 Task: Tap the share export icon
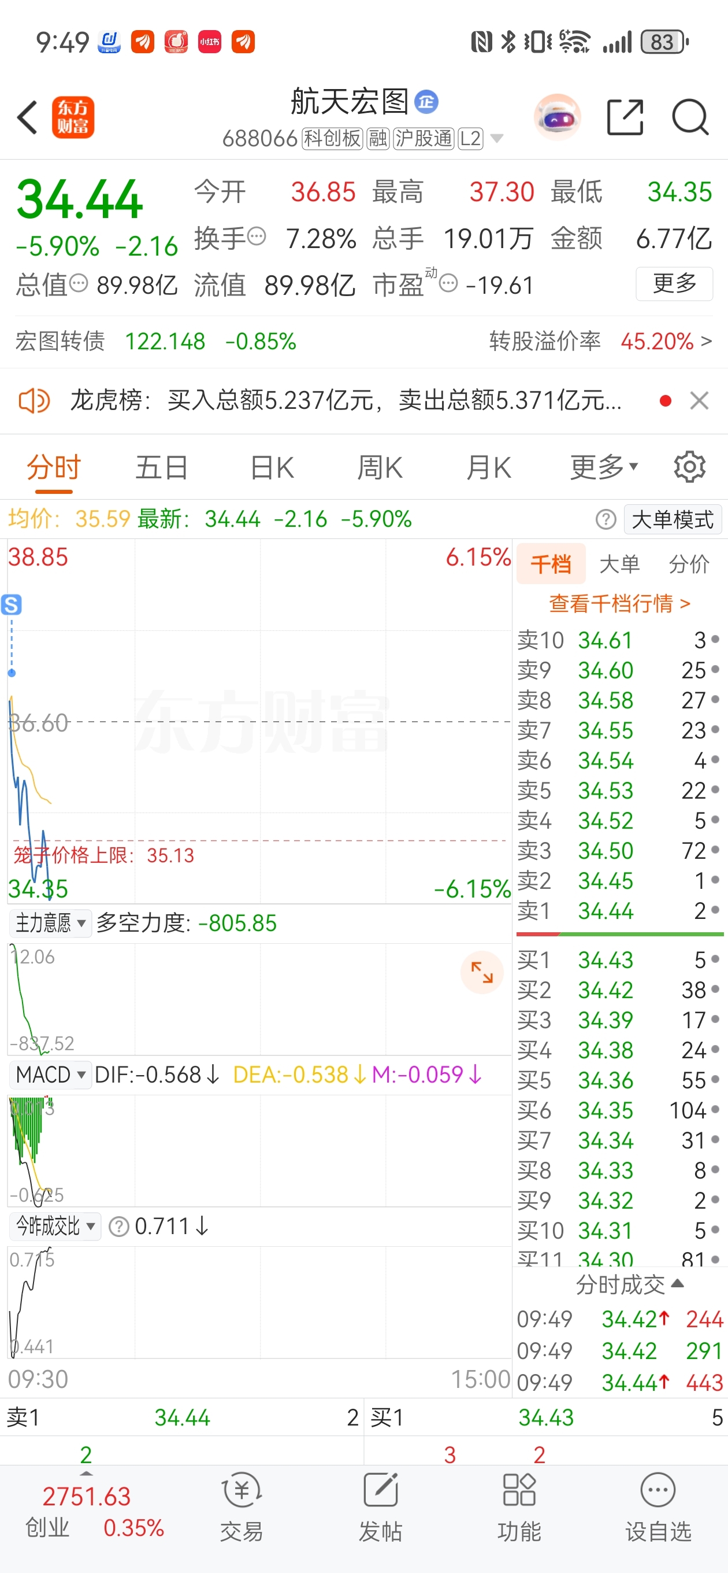pos(625,117)
